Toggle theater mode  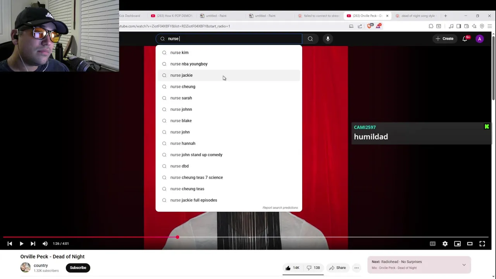(x=470, y=244)
